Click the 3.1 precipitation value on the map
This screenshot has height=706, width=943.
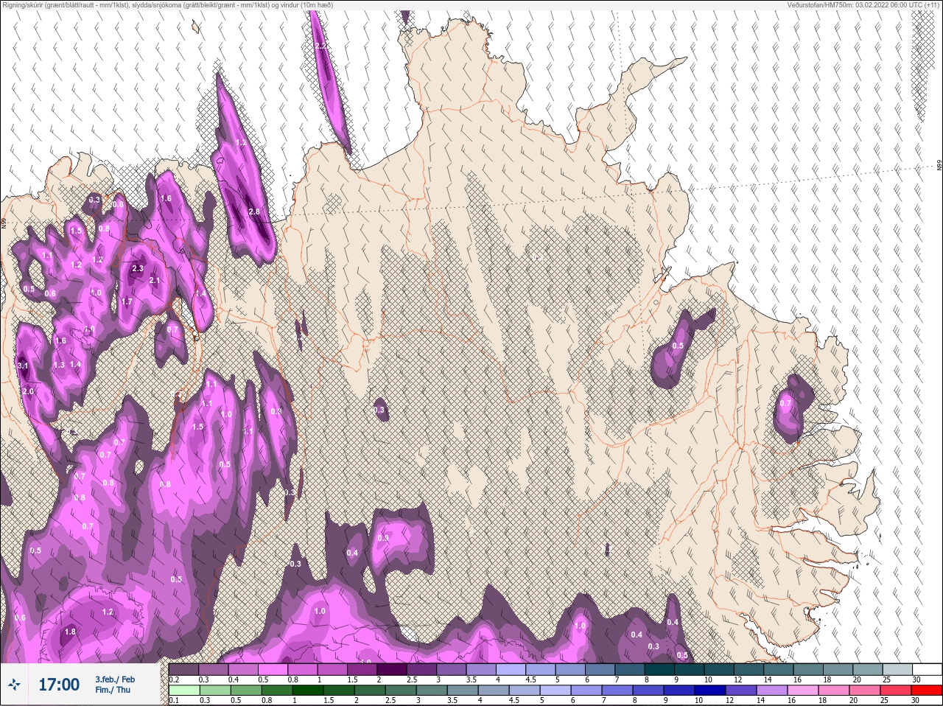coord(23,366)
